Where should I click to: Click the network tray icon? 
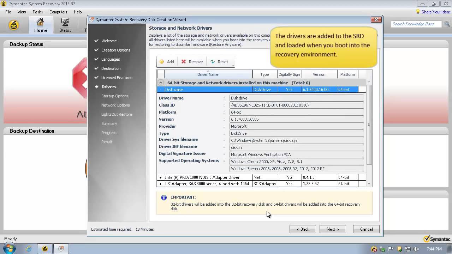tap(408, 249)
